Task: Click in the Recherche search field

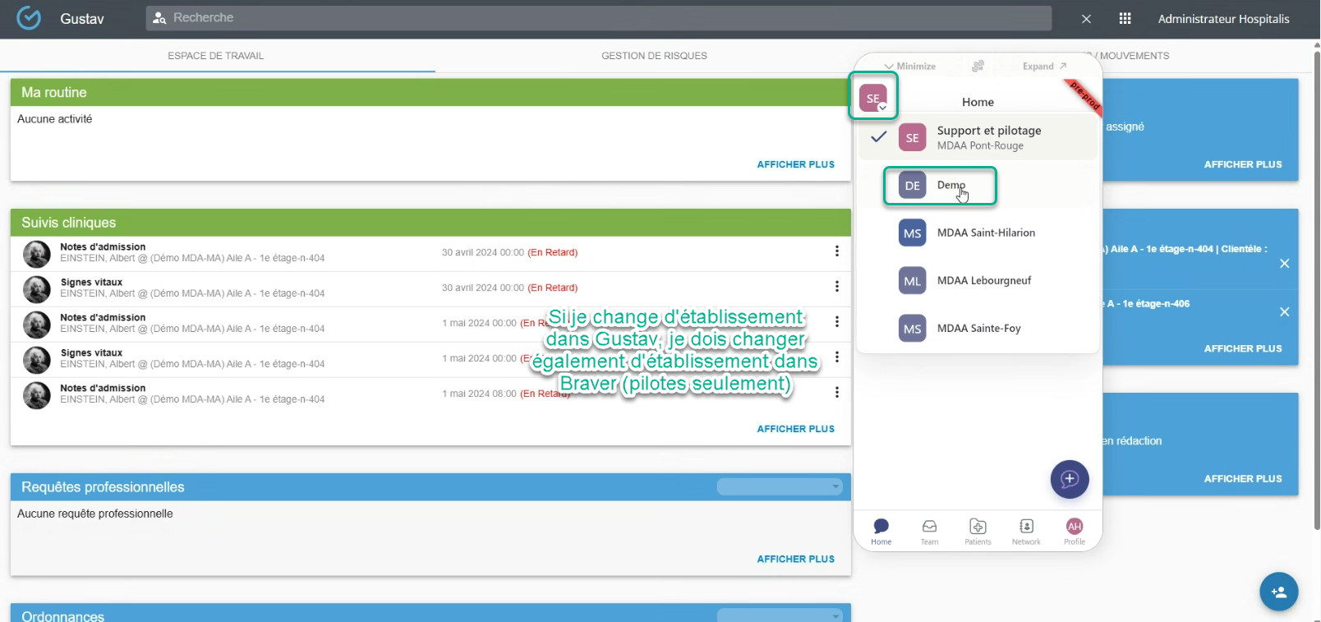Action: click(x=600, y=18)
